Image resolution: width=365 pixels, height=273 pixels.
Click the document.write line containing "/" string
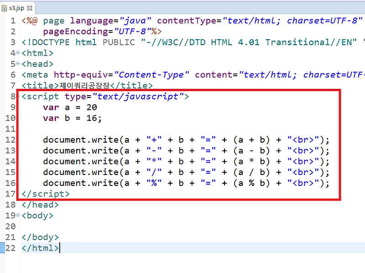click(x=186, y=172)
